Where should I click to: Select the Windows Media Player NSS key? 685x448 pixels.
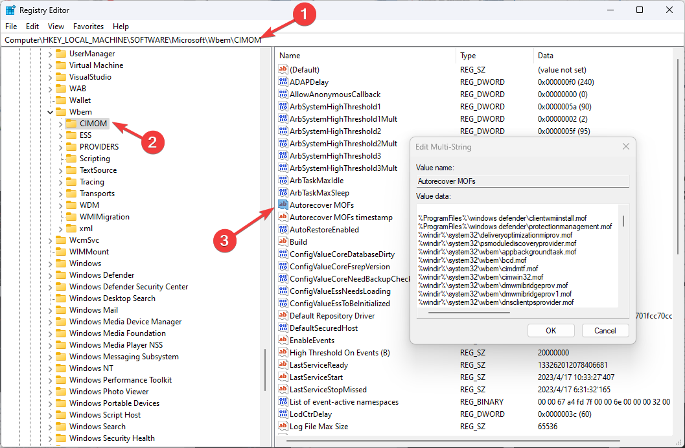[x=116, y=345]
